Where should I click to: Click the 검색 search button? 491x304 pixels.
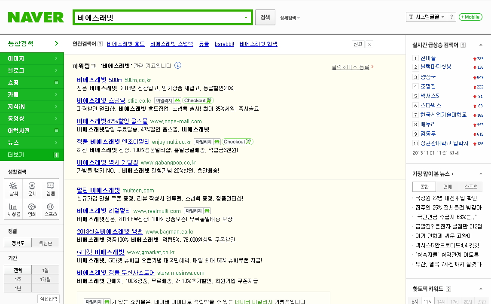tap(265, 17)
